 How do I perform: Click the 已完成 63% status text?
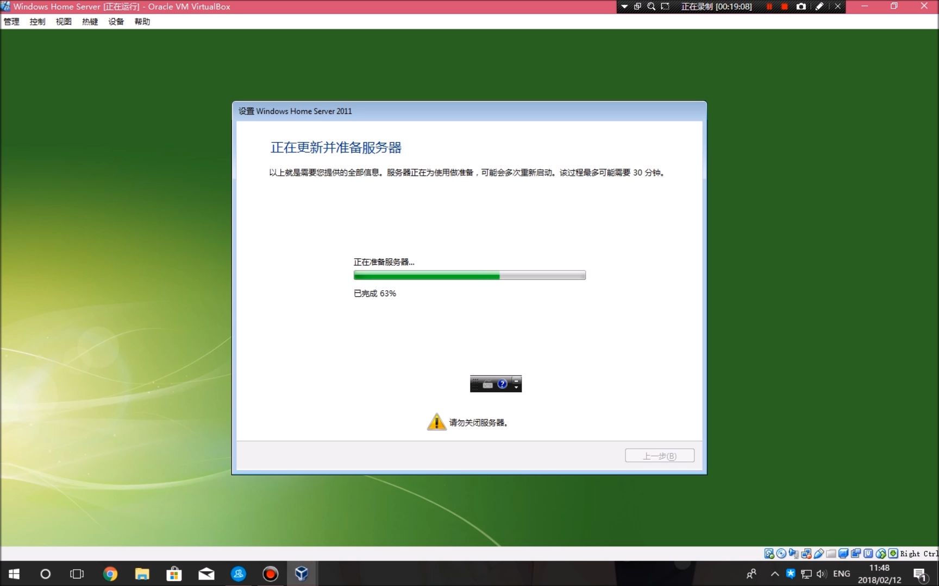pos(375,294)
